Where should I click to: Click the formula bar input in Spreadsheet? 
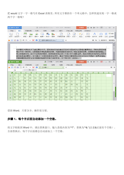point(76,70)
